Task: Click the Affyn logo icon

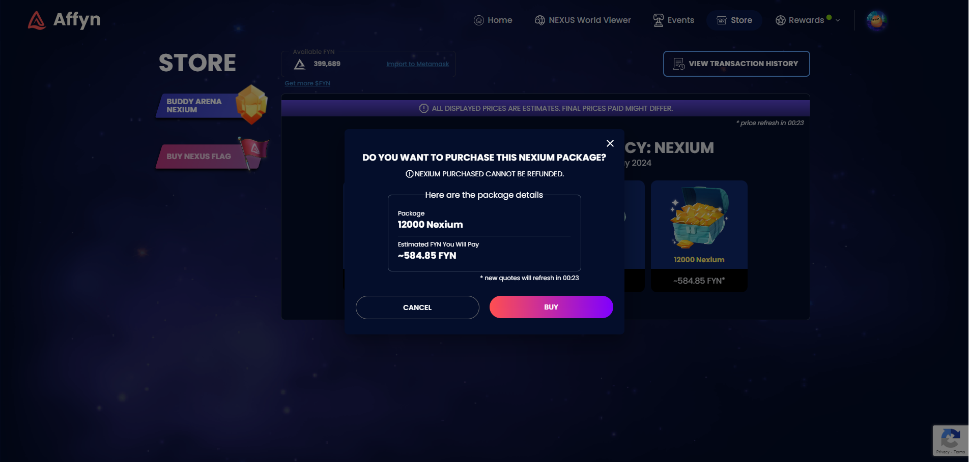Action: click(x=37, y=20)
